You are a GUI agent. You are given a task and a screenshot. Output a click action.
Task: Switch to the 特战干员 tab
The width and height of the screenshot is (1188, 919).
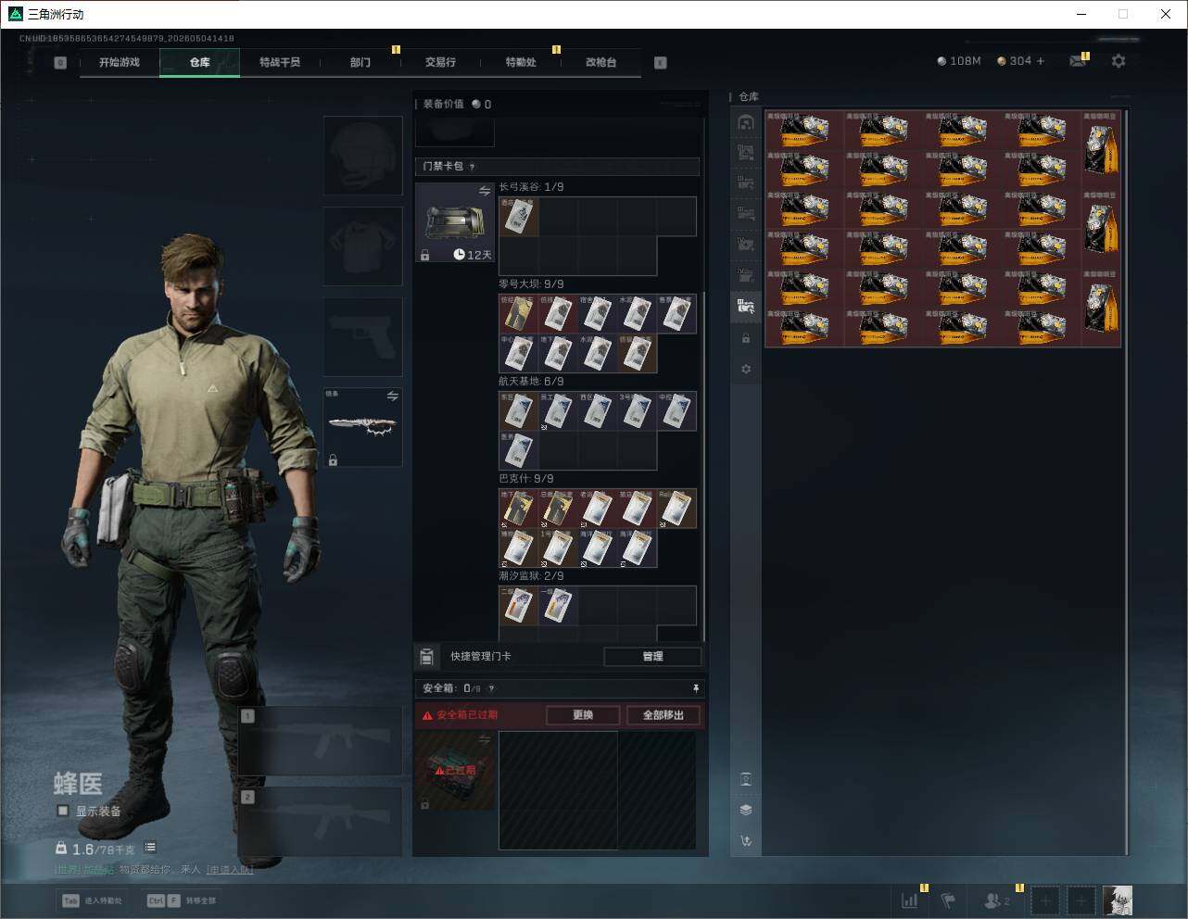point(280,62)
